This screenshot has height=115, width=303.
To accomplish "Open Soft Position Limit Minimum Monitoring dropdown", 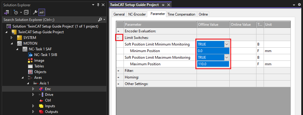I will coord(227,44).
